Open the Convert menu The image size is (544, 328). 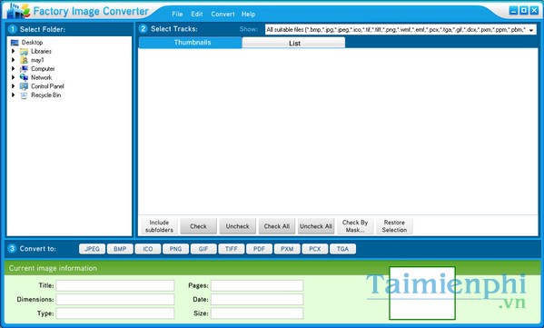point(223,15)
